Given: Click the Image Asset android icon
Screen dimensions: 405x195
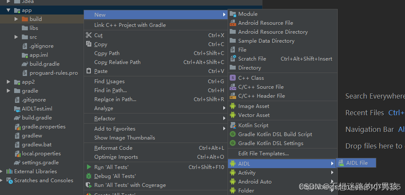Looking at the screenshot, I should tap(233, 106).
